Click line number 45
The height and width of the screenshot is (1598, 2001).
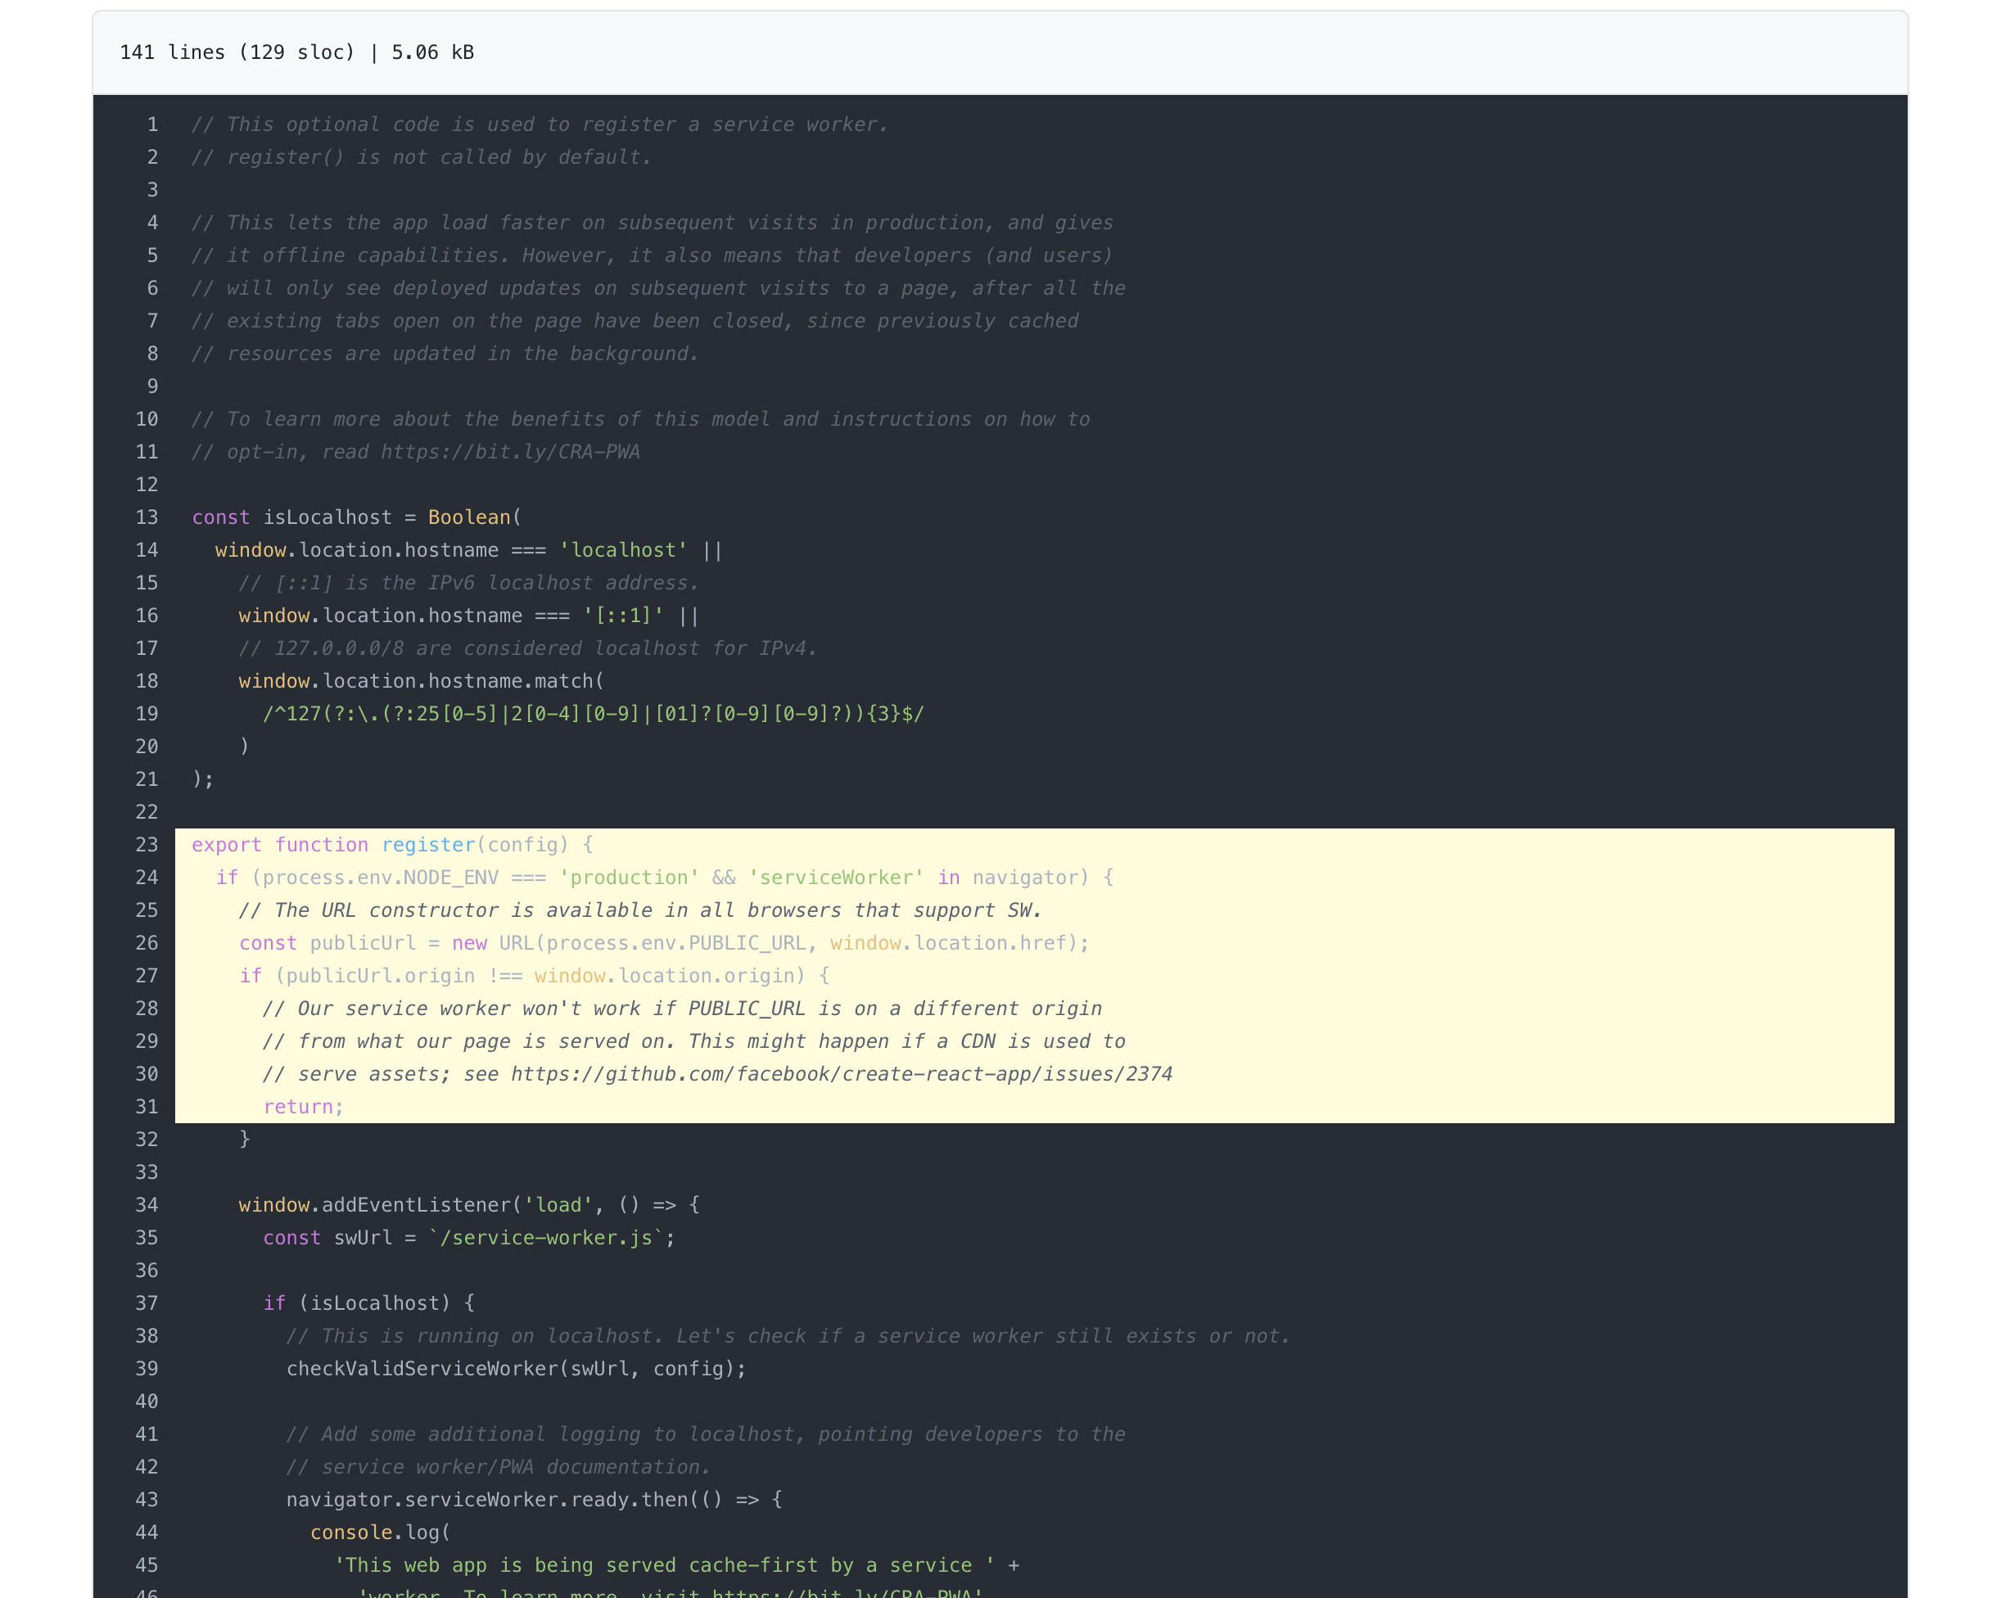point(147,1564)
